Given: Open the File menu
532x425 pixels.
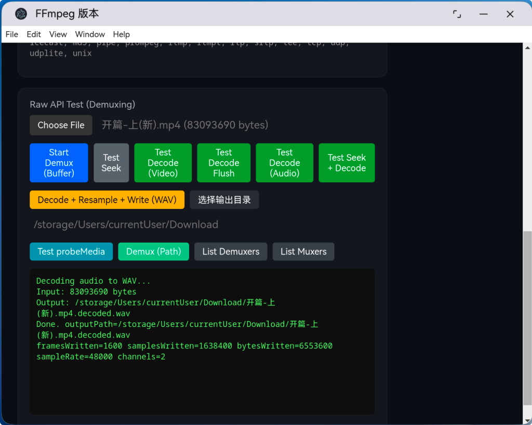Looking at the screenshot, I should [x=12, y=34].
